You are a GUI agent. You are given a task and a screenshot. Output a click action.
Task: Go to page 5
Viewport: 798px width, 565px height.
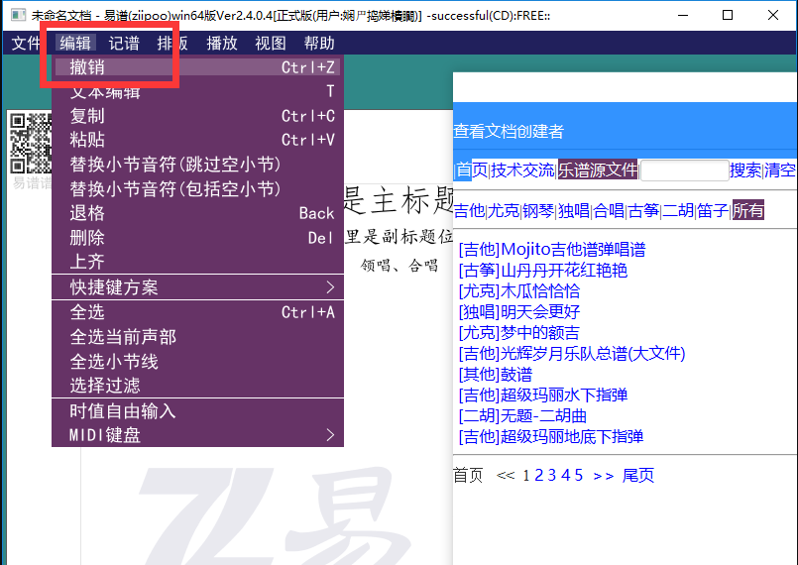[x=578, y=475]
